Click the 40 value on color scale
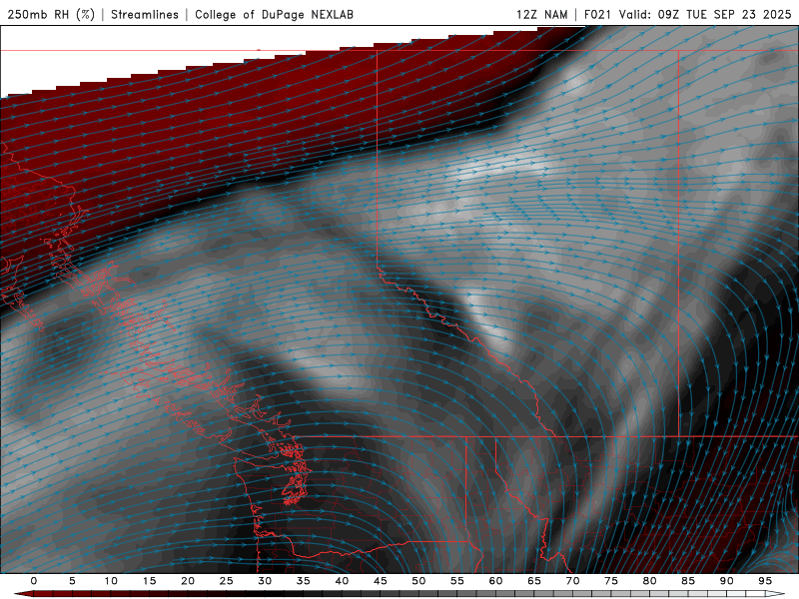The width and height of the screenshot is (799, 599). (342, 581)
